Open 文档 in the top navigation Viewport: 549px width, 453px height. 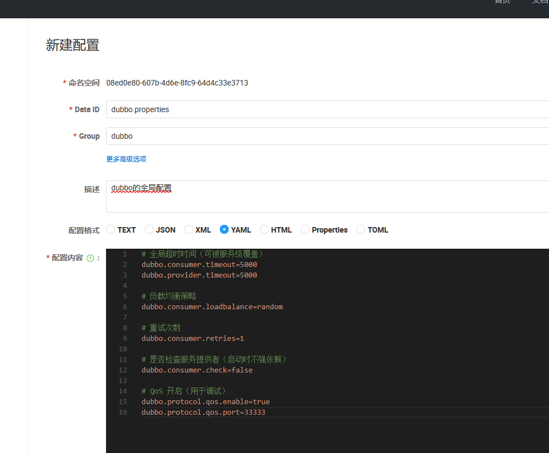540,2
